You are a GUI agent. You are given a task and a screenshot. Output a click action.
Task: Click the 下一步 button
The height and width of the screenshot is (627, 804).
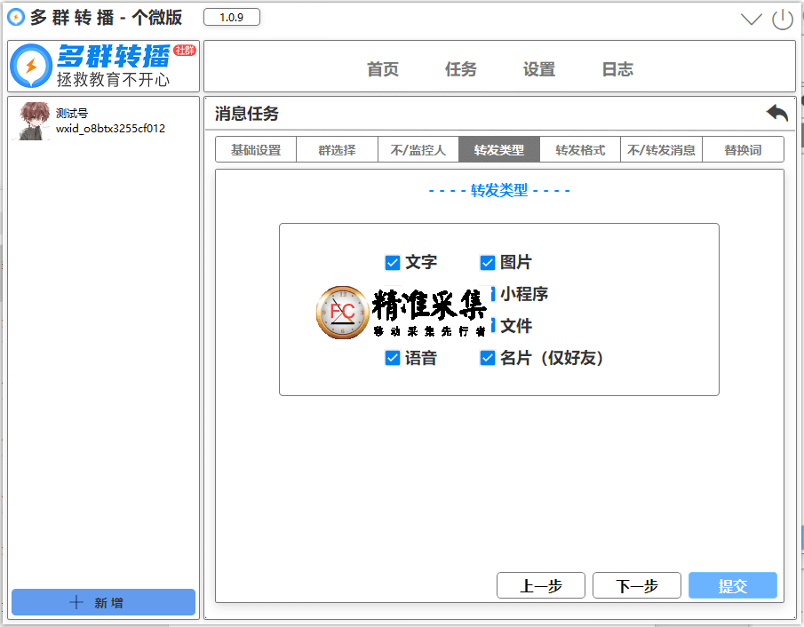click(x=637, y=585)
